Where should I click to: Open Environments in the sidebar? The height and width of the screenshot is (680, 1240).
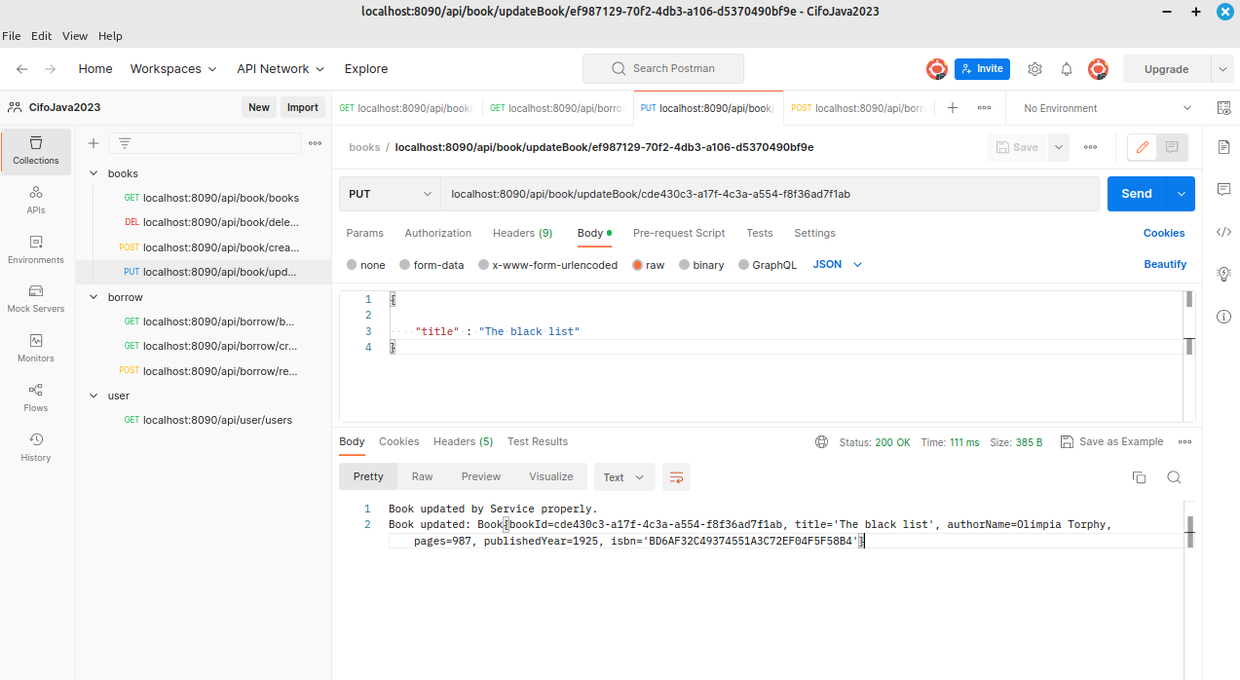36,250
